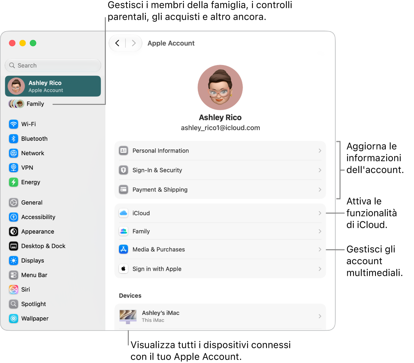
Task: Expand the iCloud row chevron
Action: (320, 213)
